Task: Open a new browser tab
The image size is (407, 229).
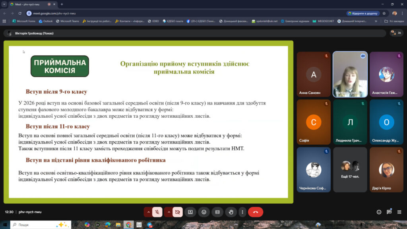Action: (x=62, y=4)
